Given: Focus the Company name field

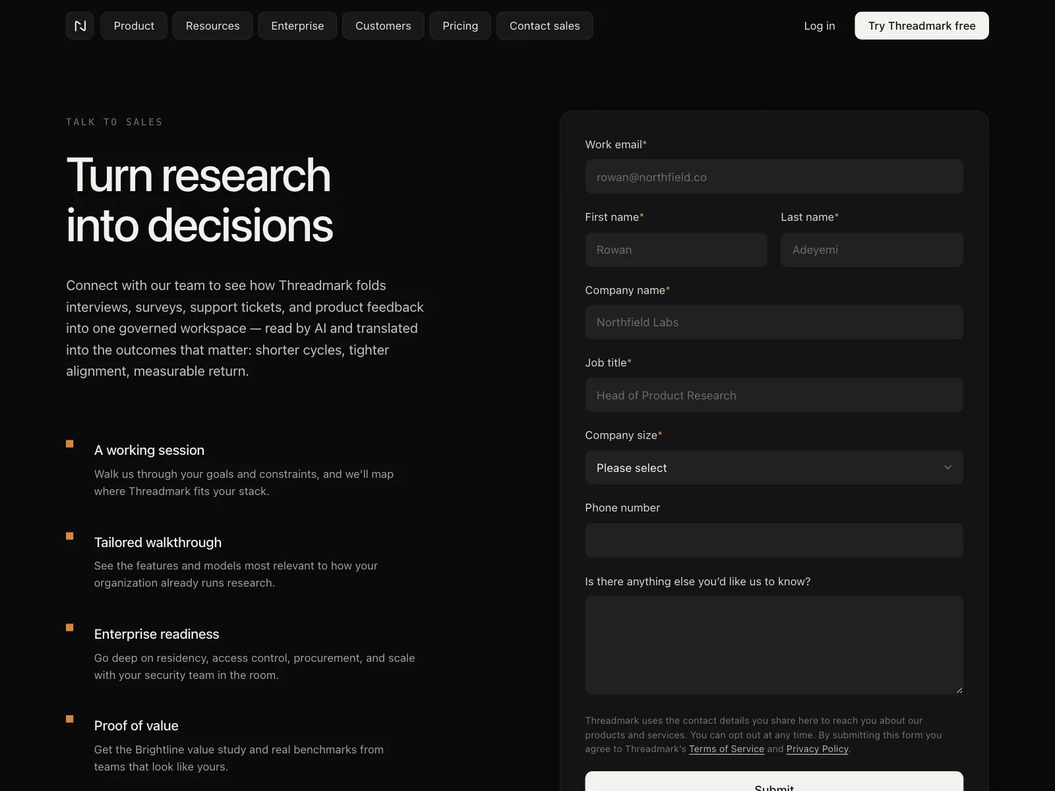Looking at the screenshot, I should (774, 322).
